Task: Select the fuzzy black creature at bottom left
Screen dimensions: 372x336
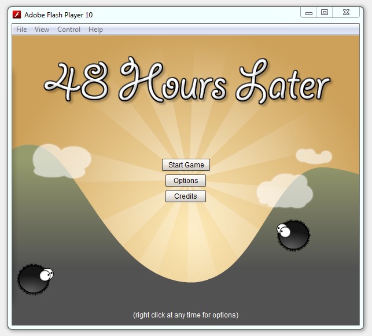Action: point(34,279)
